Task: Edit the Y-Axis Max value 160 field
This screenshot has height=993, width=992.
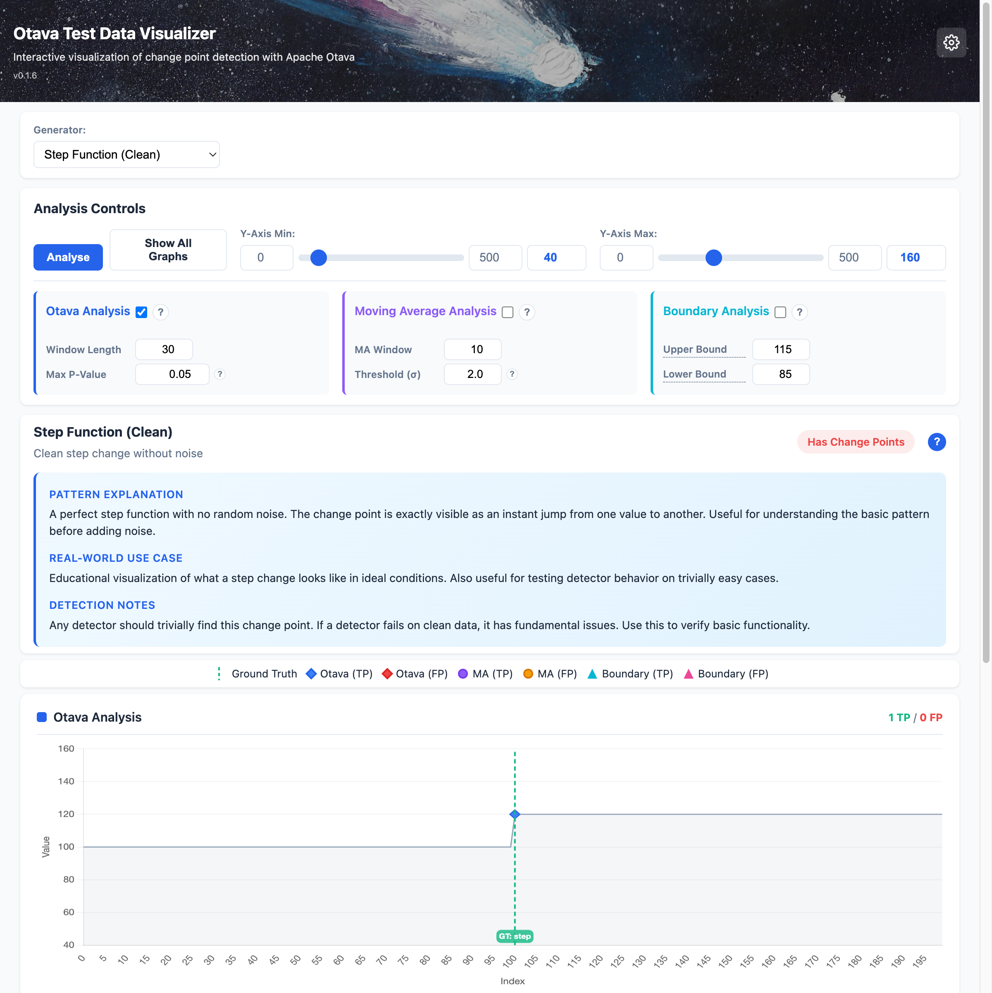Action: coord(916,257)
